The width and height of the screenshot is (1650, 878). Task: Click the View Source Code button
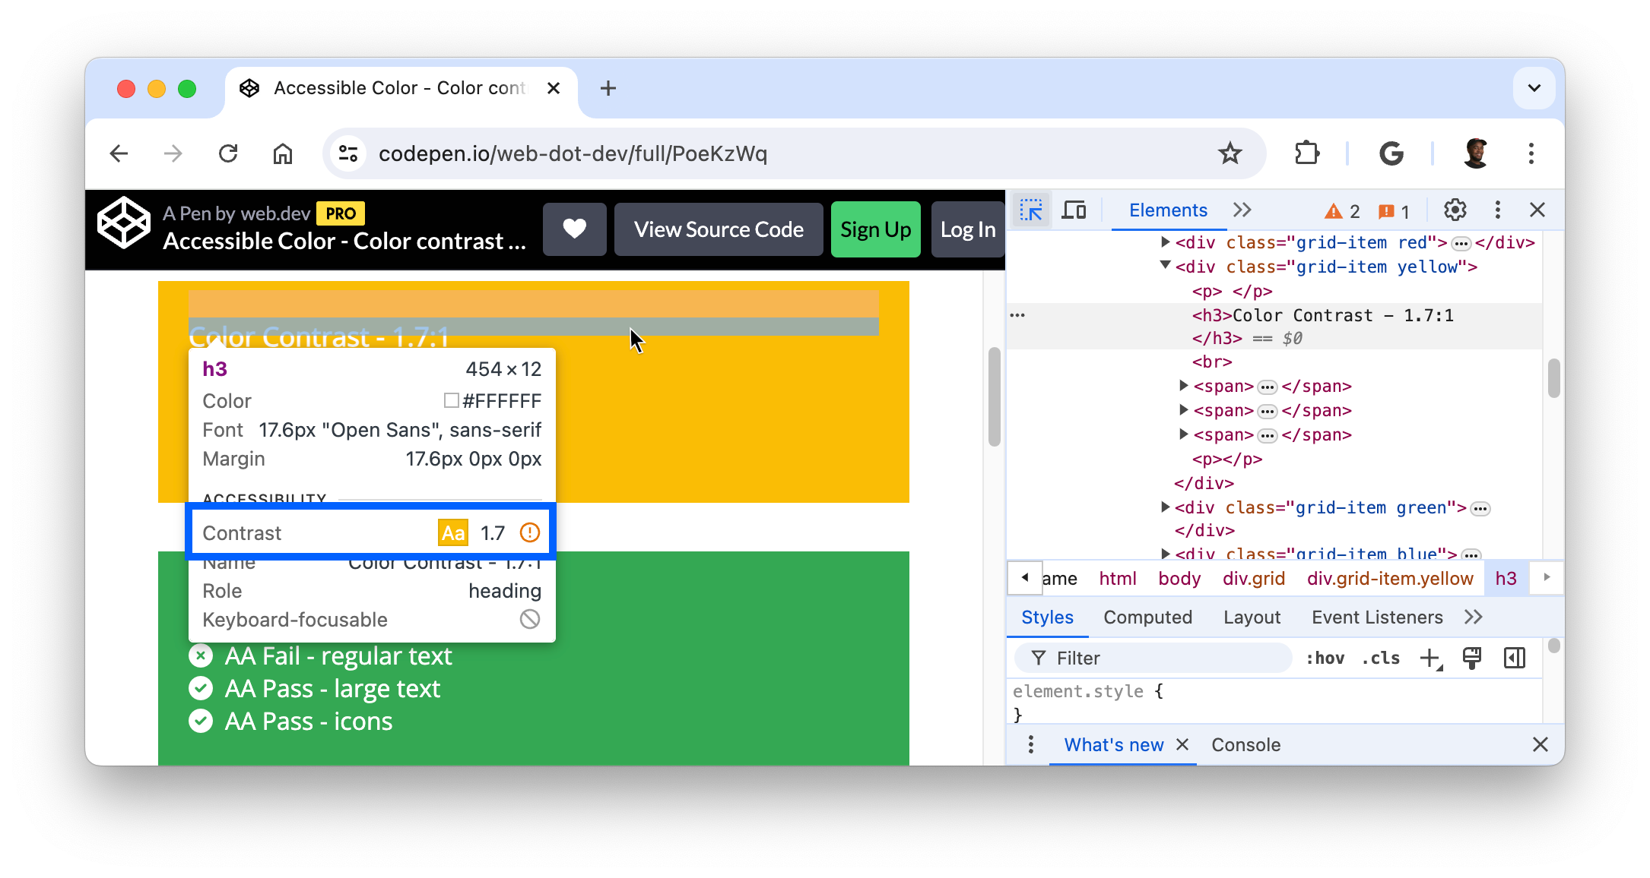pyautogui.click(x=719, y=229)
